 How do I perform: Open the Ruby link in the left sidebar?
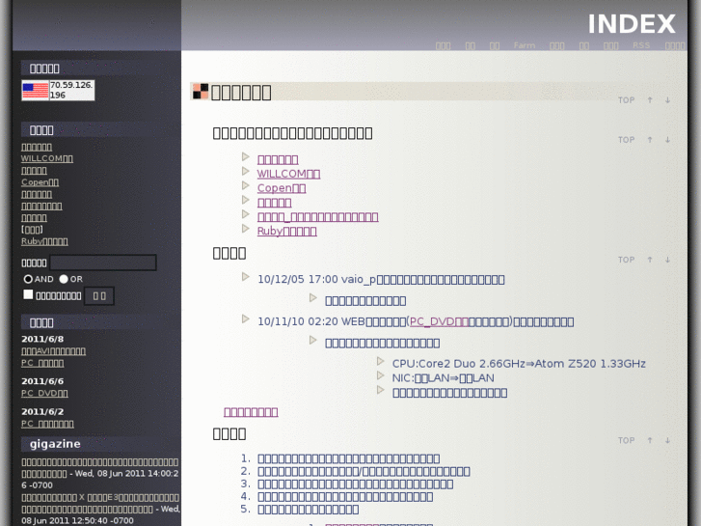click(44, 241)
